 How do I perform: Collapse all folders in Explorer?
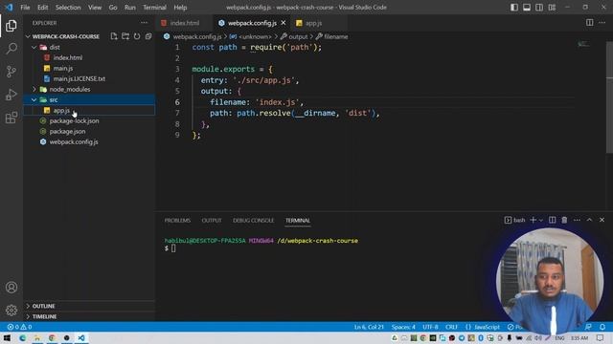coord(148,36)
